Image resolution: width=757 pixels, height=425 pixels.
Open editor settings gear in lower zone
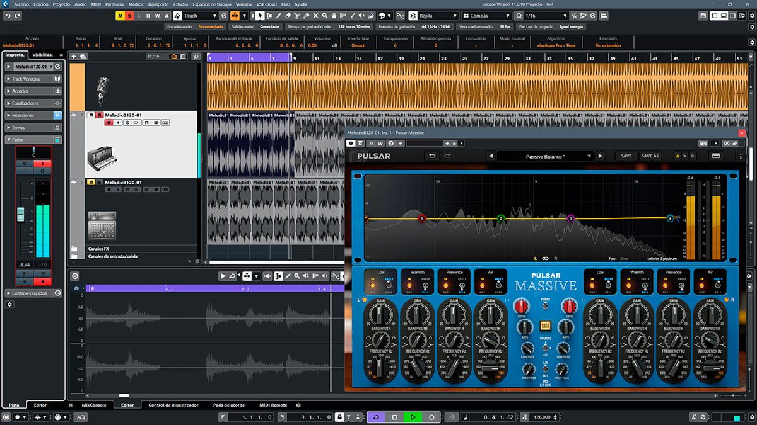coord(298,405)
